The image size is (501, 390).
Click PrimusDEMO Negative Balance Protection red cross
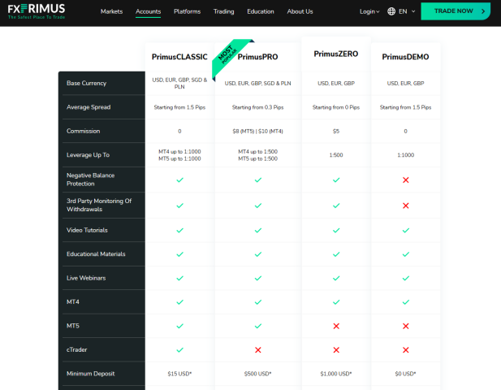406,180
